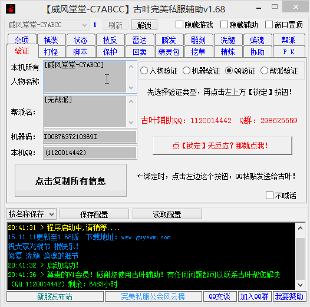Click scroll-up arrow in 帮派名 list
310x307 pixels.
click(x=131, y=101)
